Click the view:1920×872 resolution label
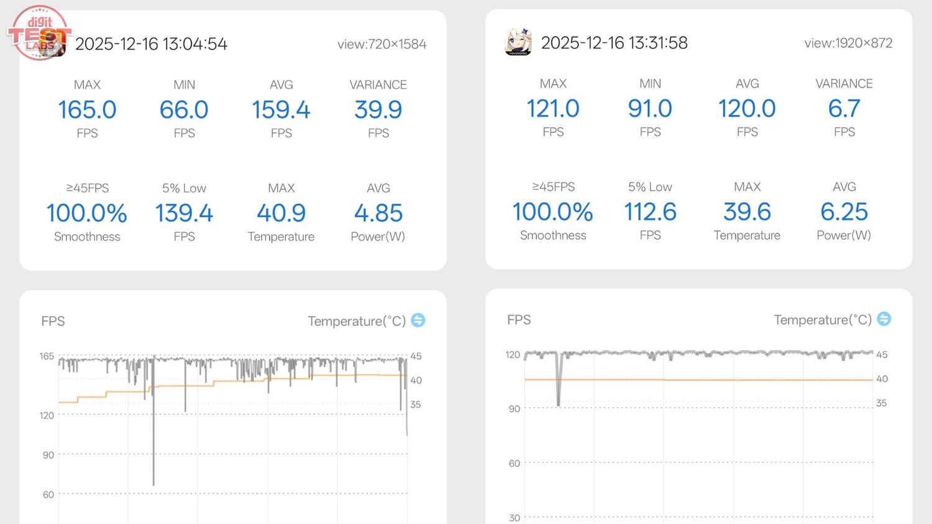932x524 pixels. coord(848,43)
